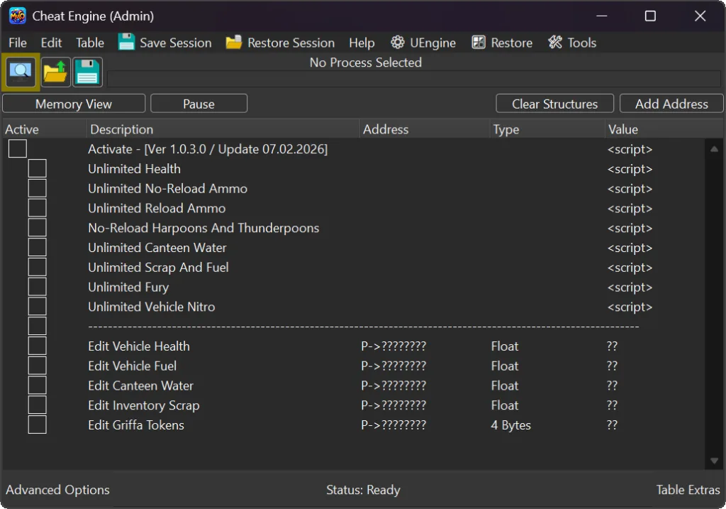The height and width of the screenshot is (509, 726).
Task: Click the '4 Bytes' type cell
Action: pos(510,425)
